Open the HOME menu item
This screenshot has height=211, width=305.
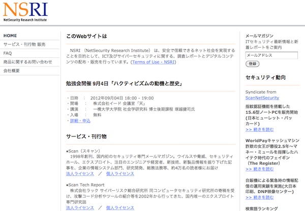tap(10, 36)
